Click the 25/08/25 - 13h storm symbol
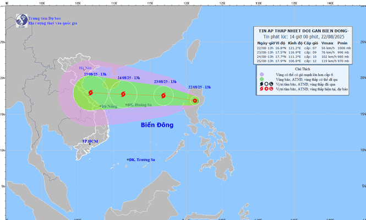The height and width of the screenshot is (220, 366). click(91, 93)
